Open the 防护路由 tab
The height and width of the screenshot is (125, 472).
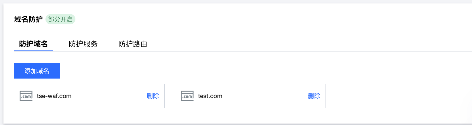coord(133,44)
